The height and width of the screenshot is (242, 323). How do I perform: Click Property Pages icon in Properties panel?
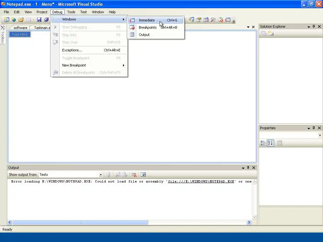(279, 143)
